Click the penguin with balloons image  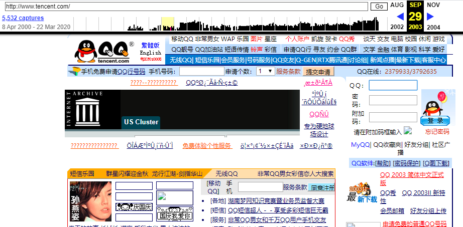pyautogui.click(x=435, y=103)
